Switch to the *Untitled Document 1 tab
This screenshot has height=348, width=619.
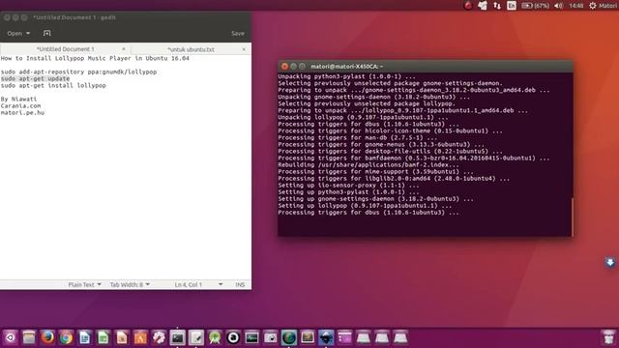(65, 49)
